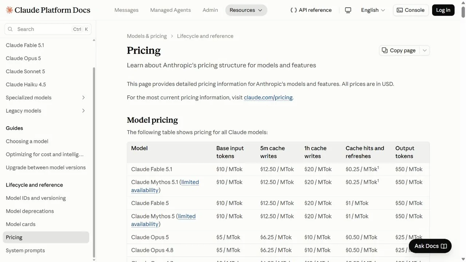Click the Model pricing heading
The image size is (466, 262).
152,120
